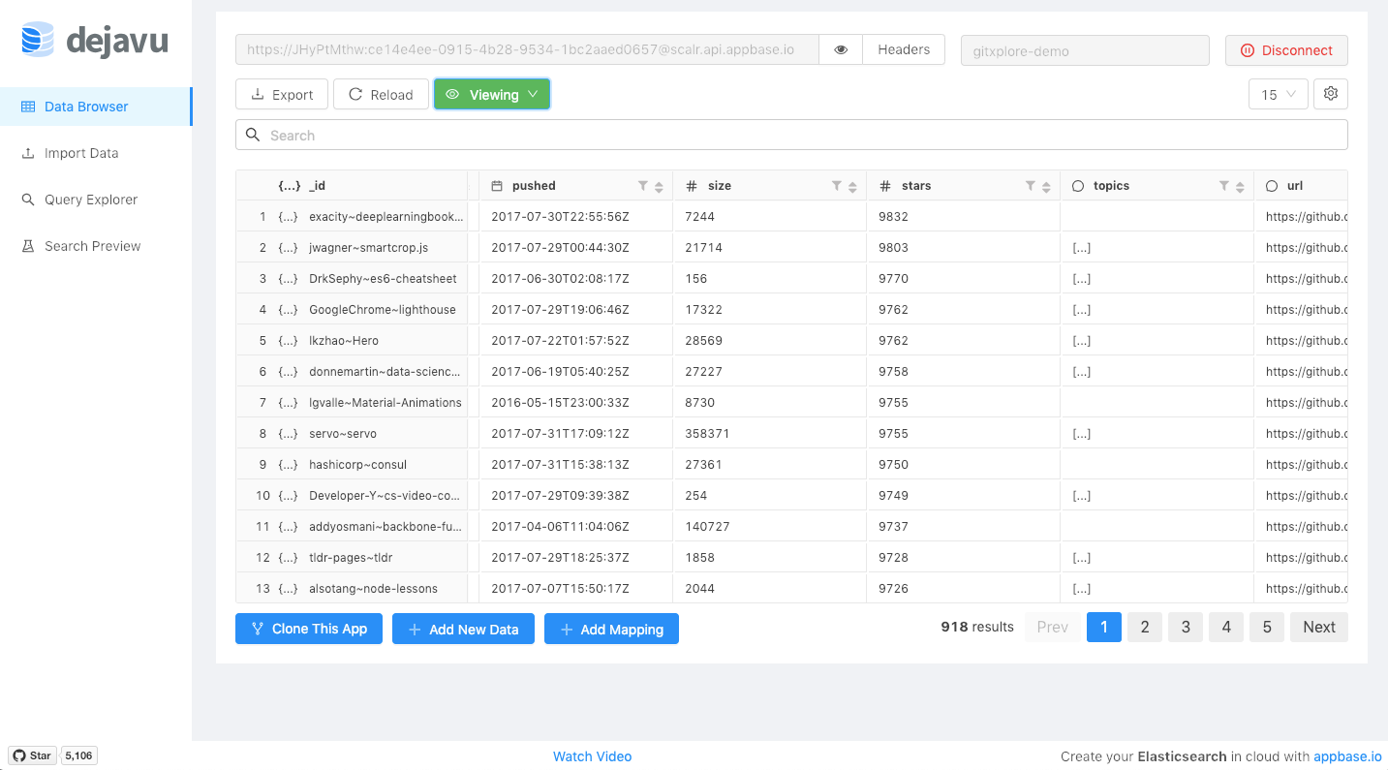The image size is (1388, 770).
Task: Open the page size 15 dropdown
Action: (1279, 94)
